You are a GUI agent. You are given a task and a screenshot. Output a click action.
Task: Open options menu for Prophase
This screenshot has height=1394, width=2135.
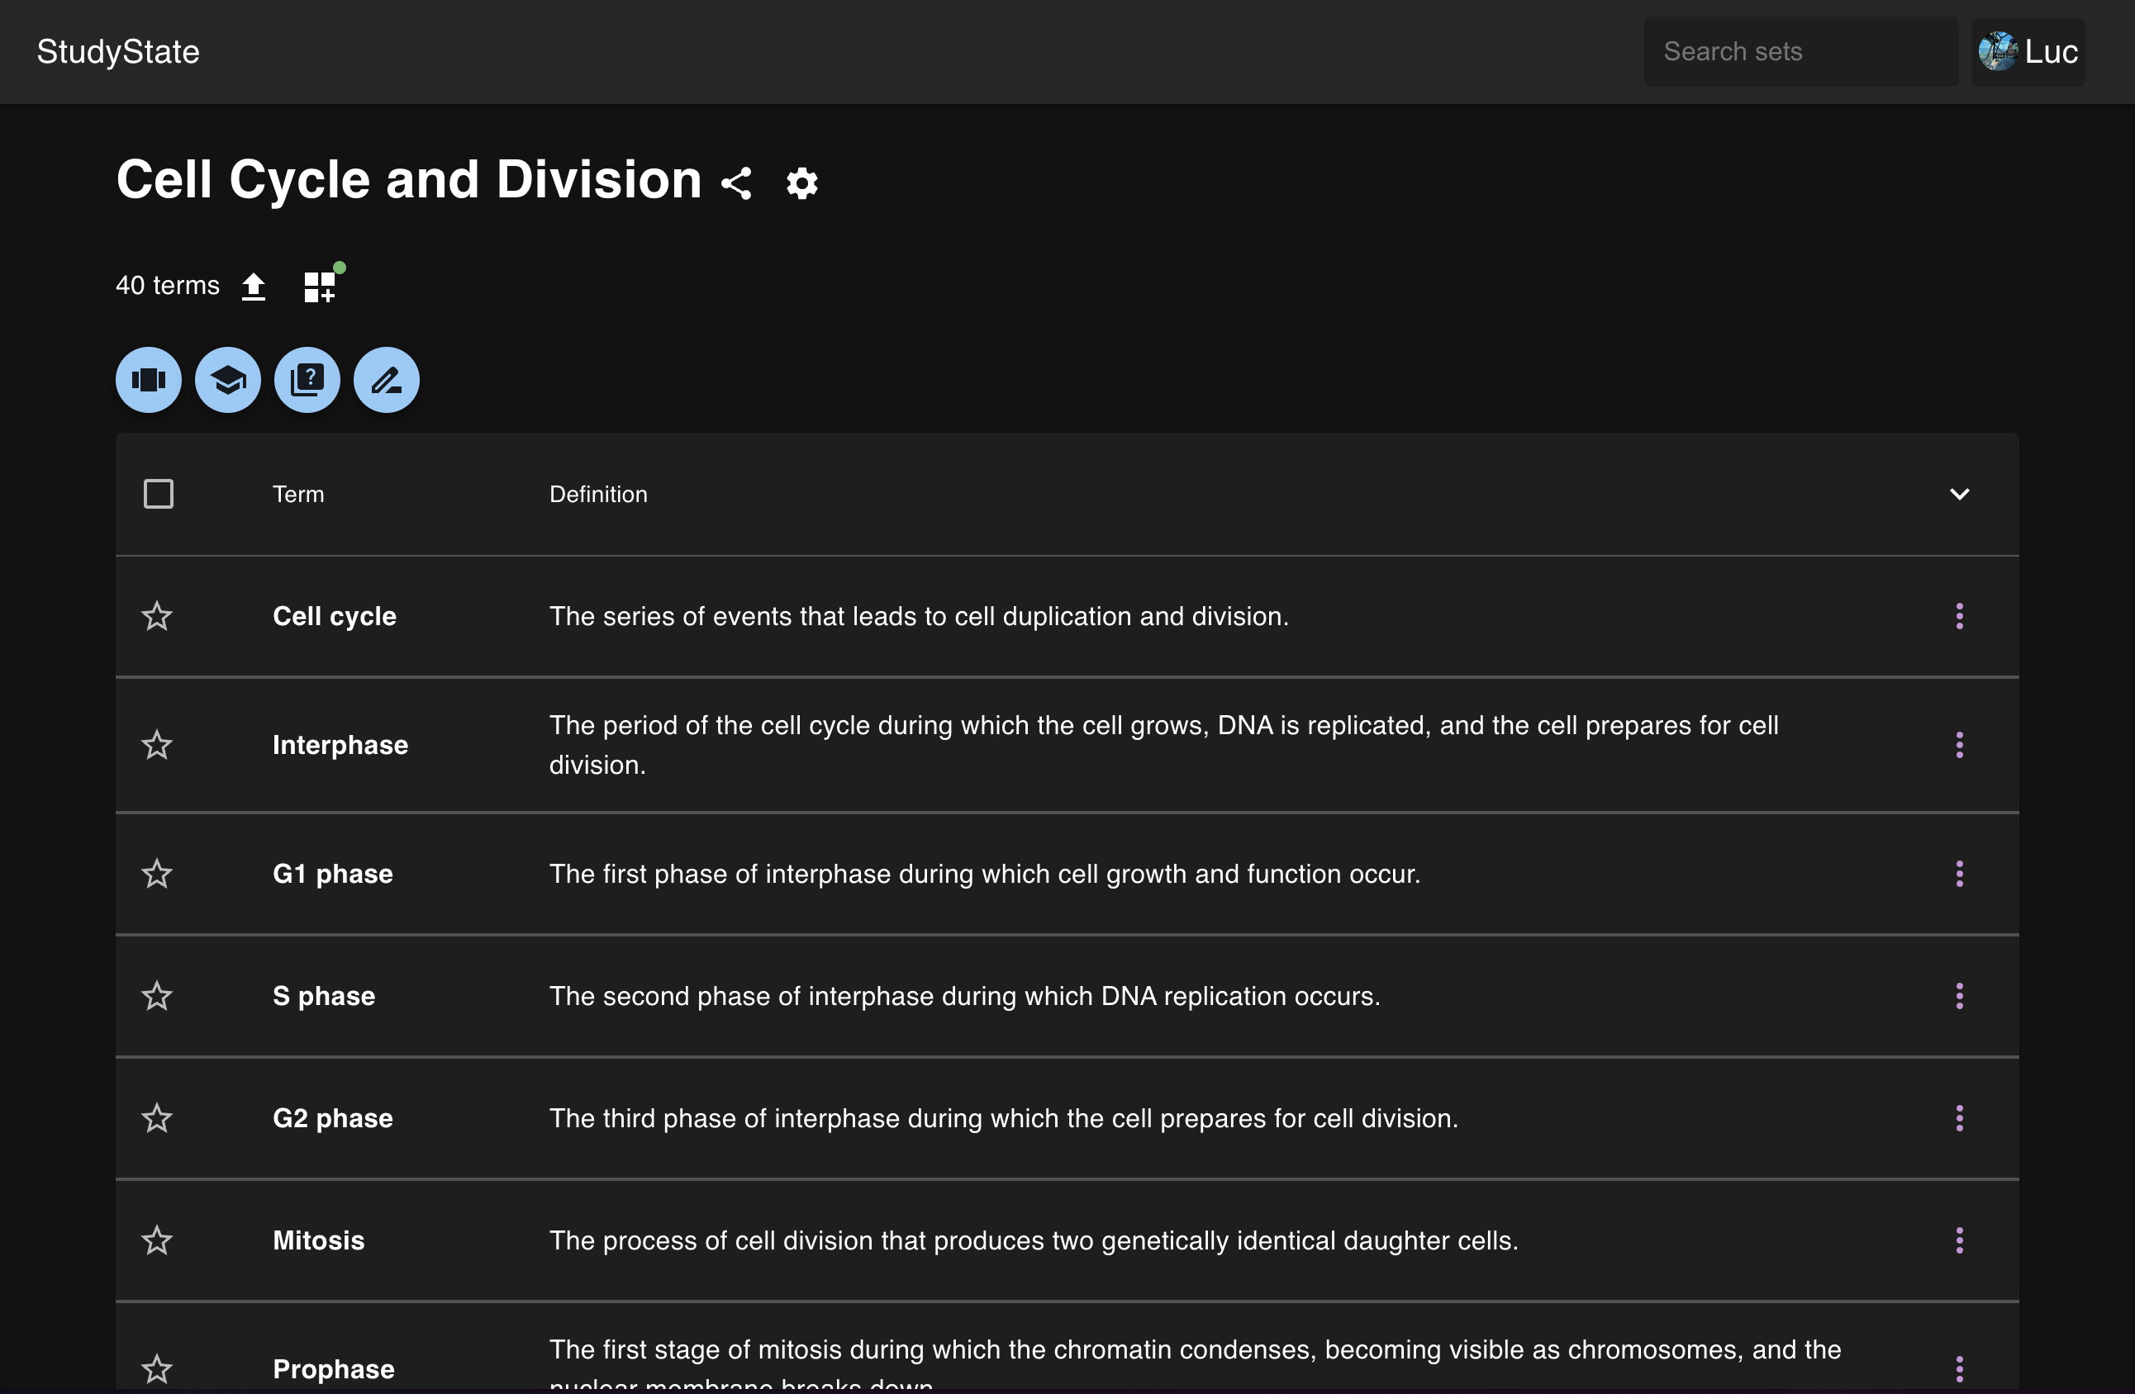(x=1960, y=1369)
